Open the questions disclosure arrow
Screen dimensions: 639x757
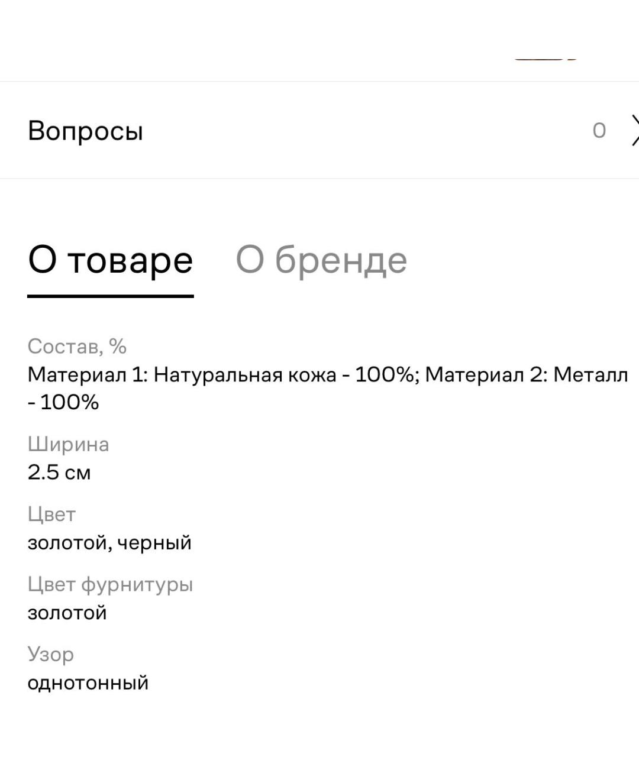tap(633, 131)
